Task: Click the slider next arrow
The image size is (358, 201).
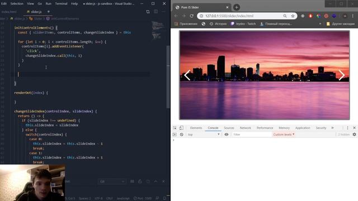Action: click(342, 75)
